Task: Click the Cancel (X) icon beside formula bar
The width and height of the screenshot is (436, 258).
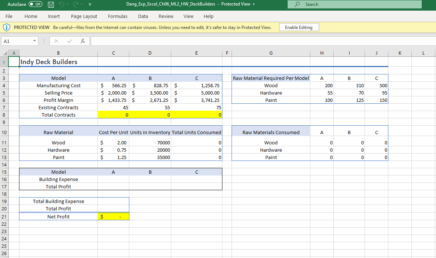Action: [x=56, y=41]
